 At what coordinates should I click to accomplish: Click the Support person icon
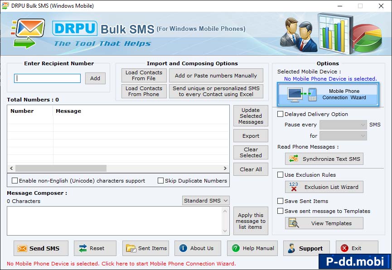pos(291,248)
